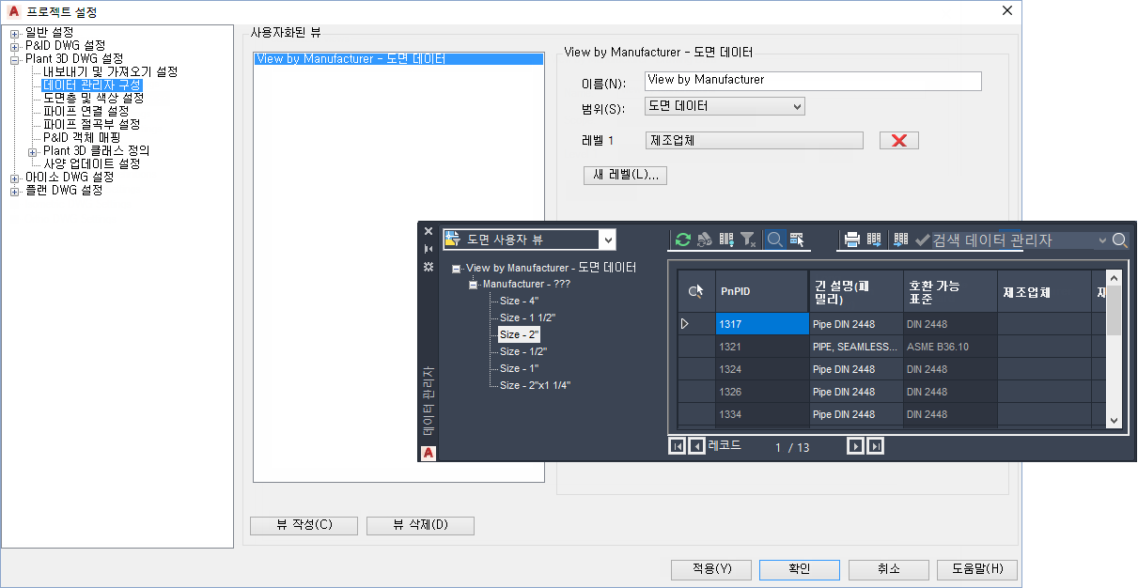Click PnPID cell 1321 in grid
This screenshot has height=588, width=1138.
click(762, 347)
